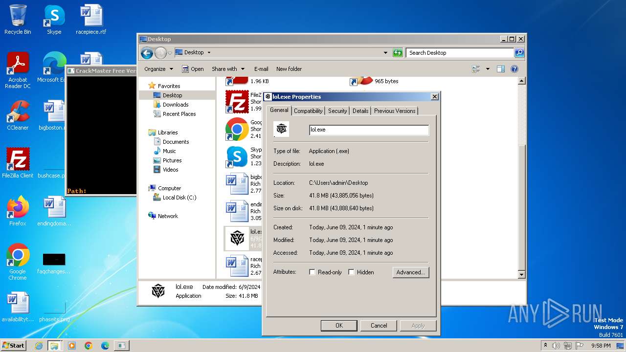The width and height of the screenshot is (626, 352).
Task: Open the faqchanges file on desktop
Action: point(54,262)
